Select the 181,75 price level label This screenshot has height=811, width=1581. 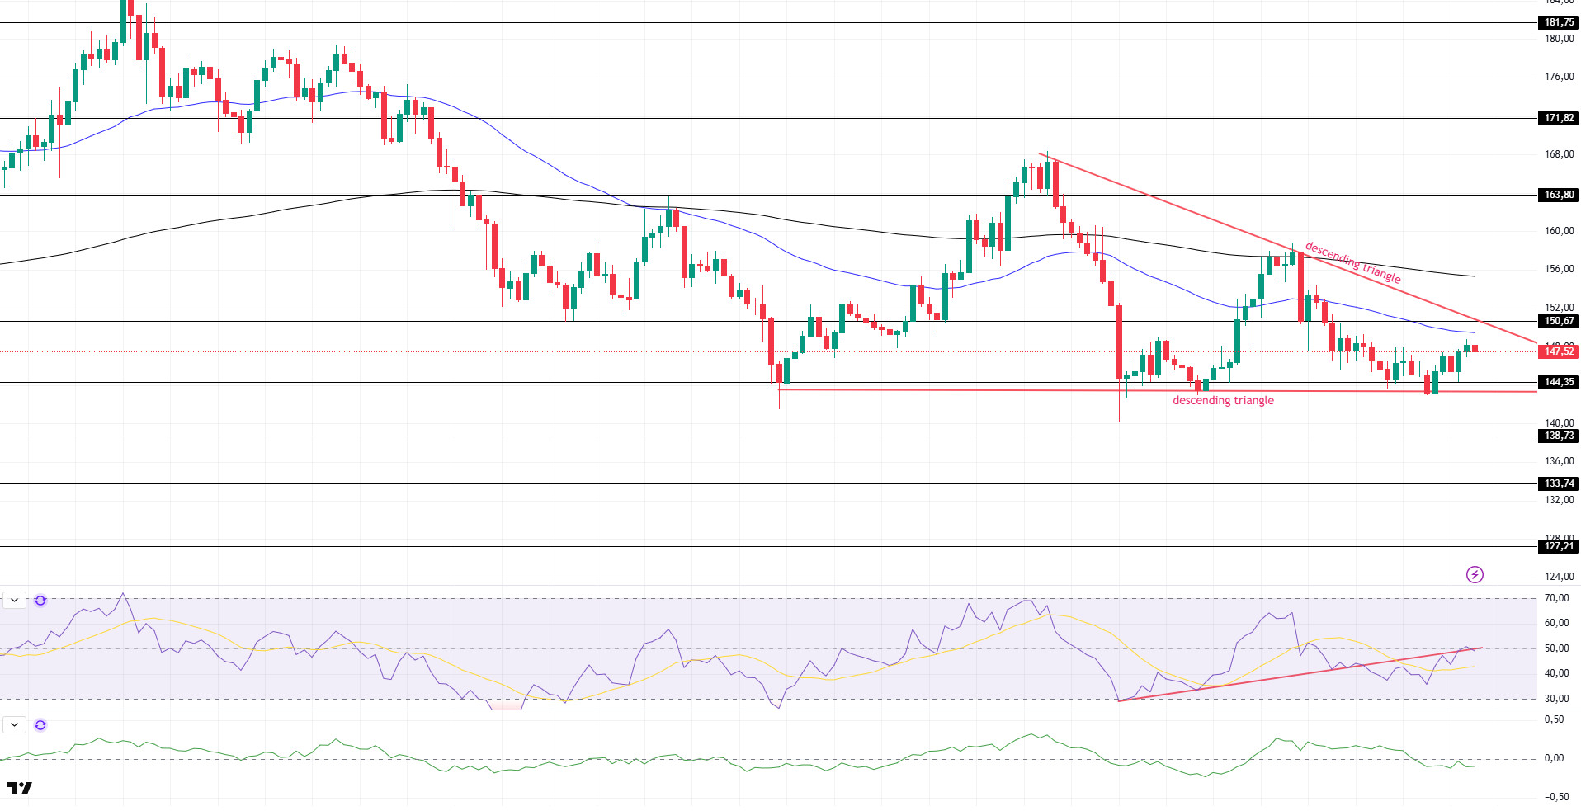point(1559,22)
